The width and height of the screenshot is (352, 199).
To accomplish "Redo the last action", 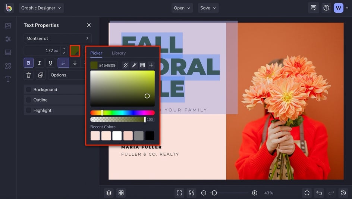I will click(x=331, y=193).
